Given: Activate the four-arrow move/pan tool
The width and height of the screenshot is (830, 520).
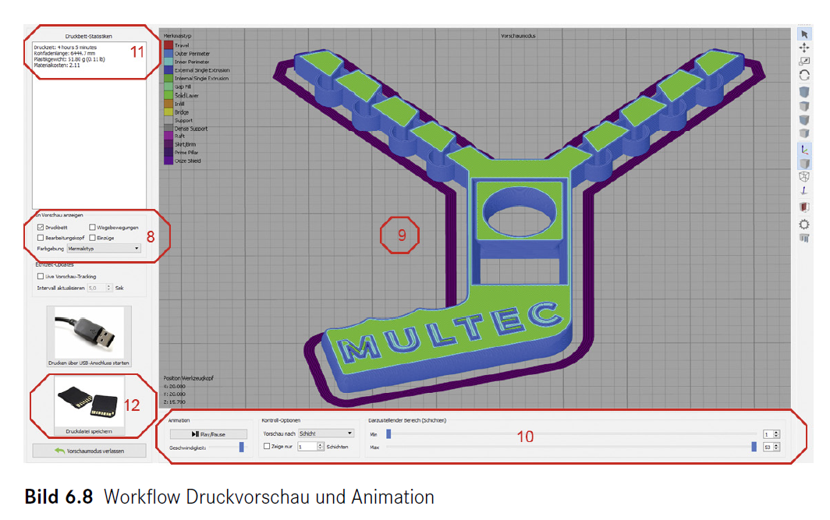Looking at the screenshot, I should click(x=804, y=48).
